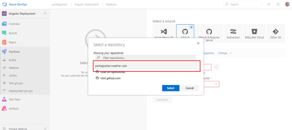Open the work items list icon in header
This screenshot has width=292, height=130.
[x=269, y=4]
